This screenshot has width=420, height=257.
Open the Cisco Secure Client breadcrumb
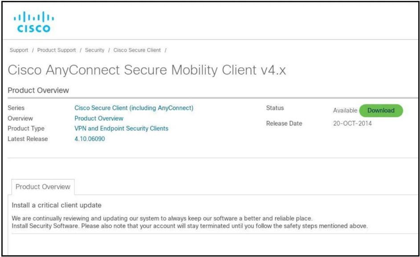[x=137, y=50]
